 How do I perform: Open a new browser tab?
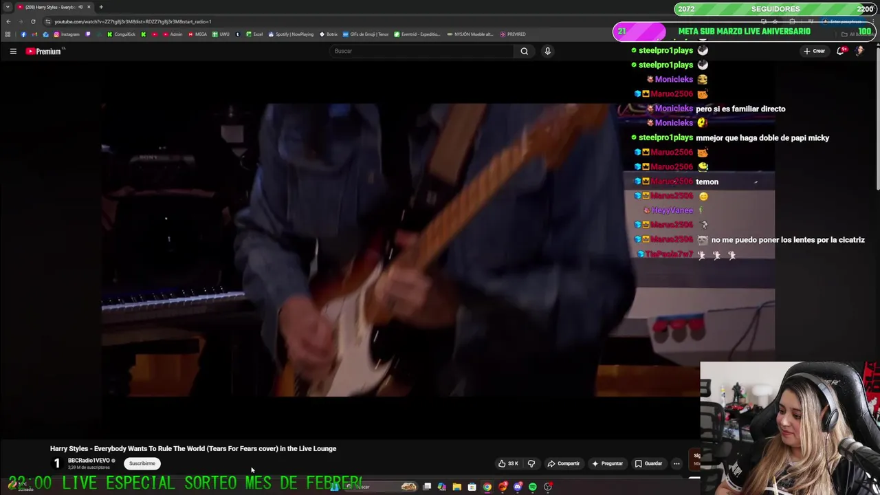point(101,7)
